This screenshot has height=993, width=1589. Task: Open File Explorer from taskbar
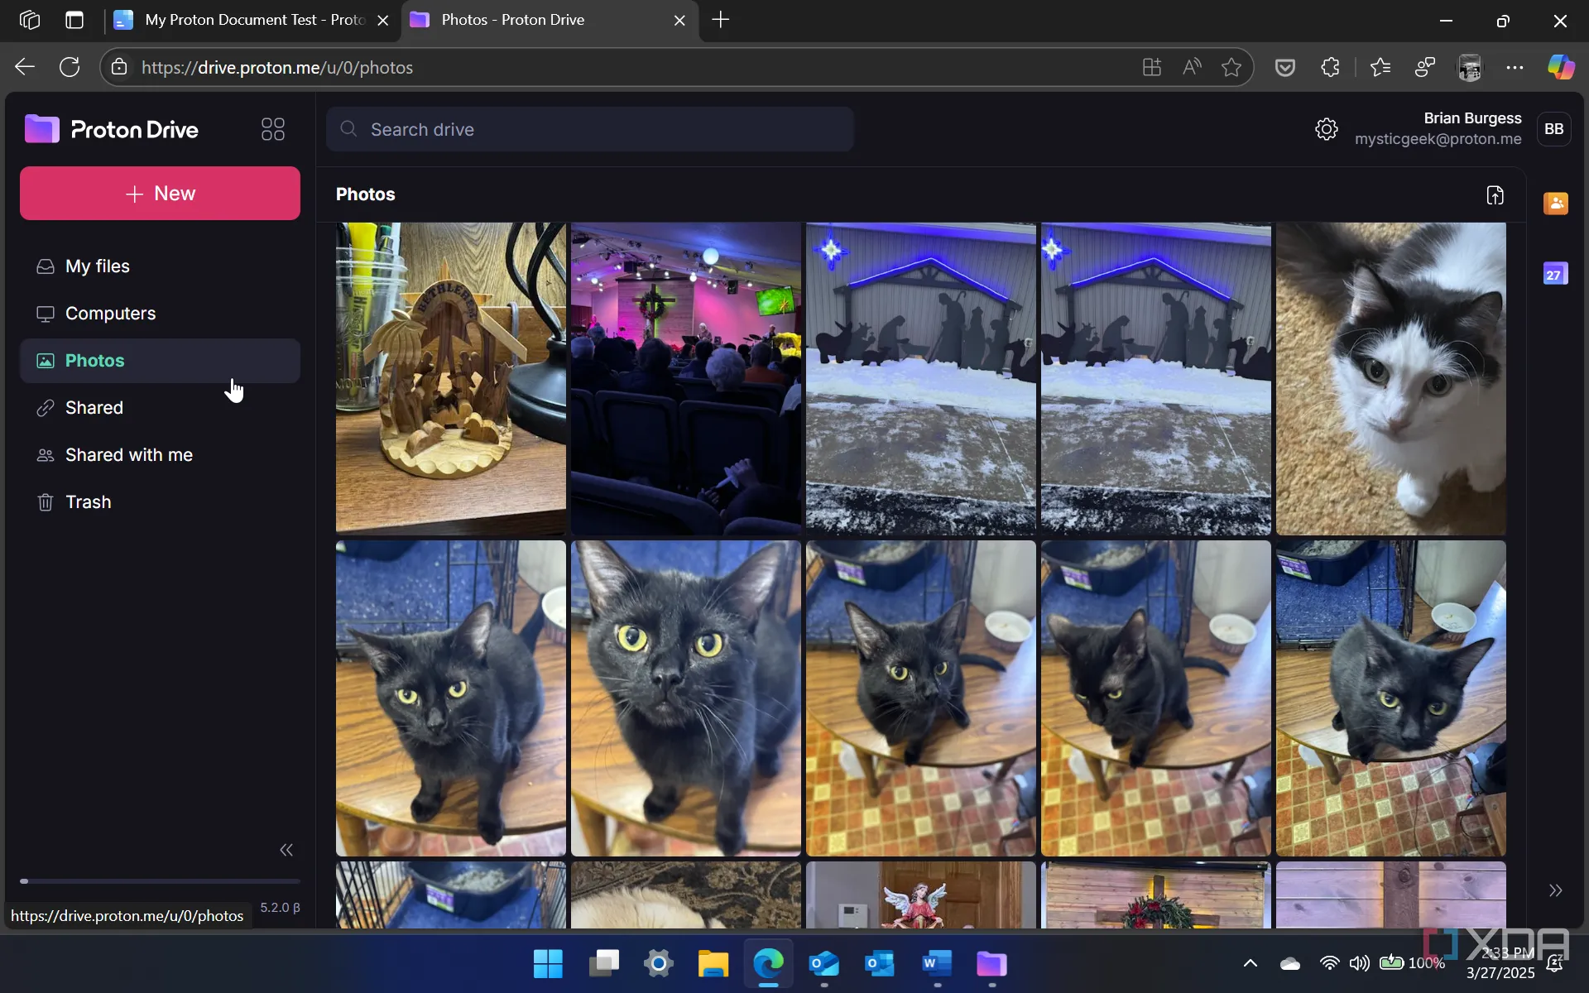[713, 963]
